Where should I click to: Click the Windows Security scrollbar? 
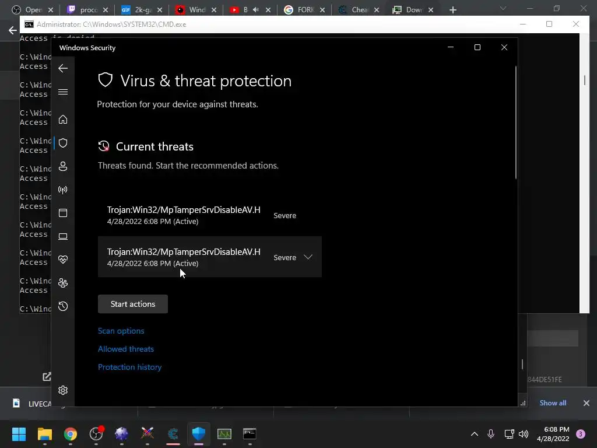point(516,123)
